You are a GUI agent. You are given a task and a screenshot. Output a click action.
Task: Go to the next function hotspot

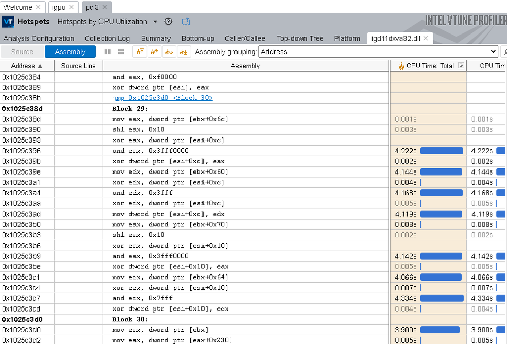(169, 52)
